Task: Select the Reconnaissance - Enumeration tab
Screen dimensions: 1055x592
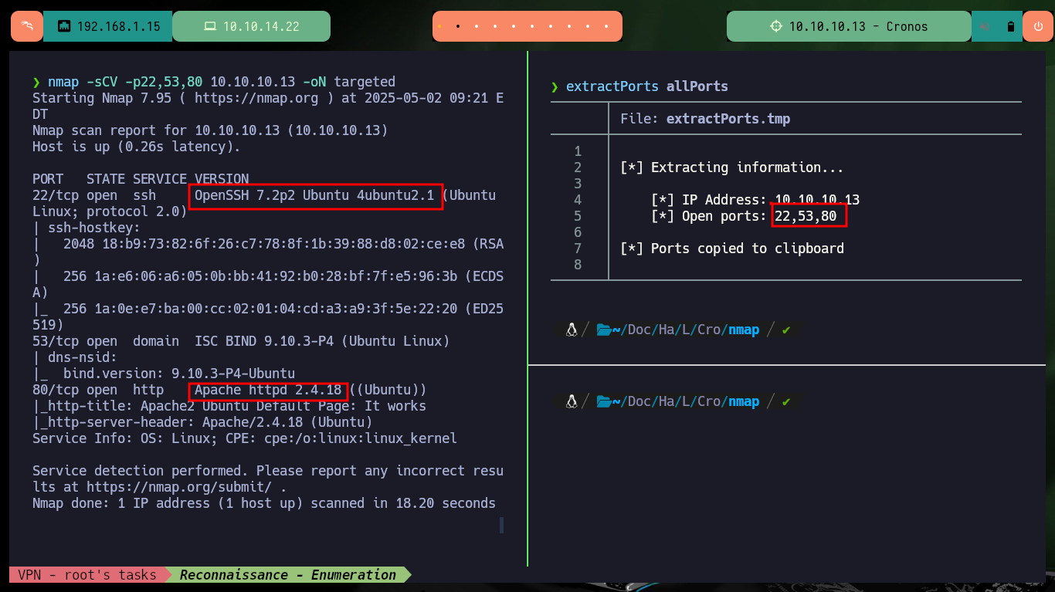Action: [x=288, y=574]
